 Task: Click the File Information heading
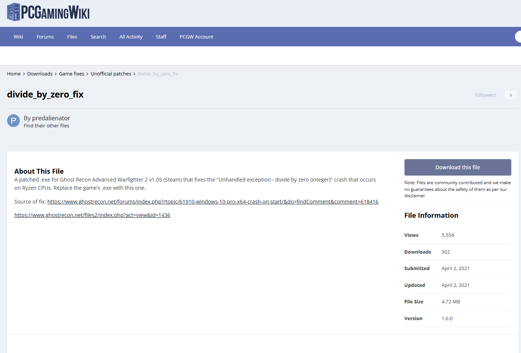pyautogui.click(x=431, y=216)
